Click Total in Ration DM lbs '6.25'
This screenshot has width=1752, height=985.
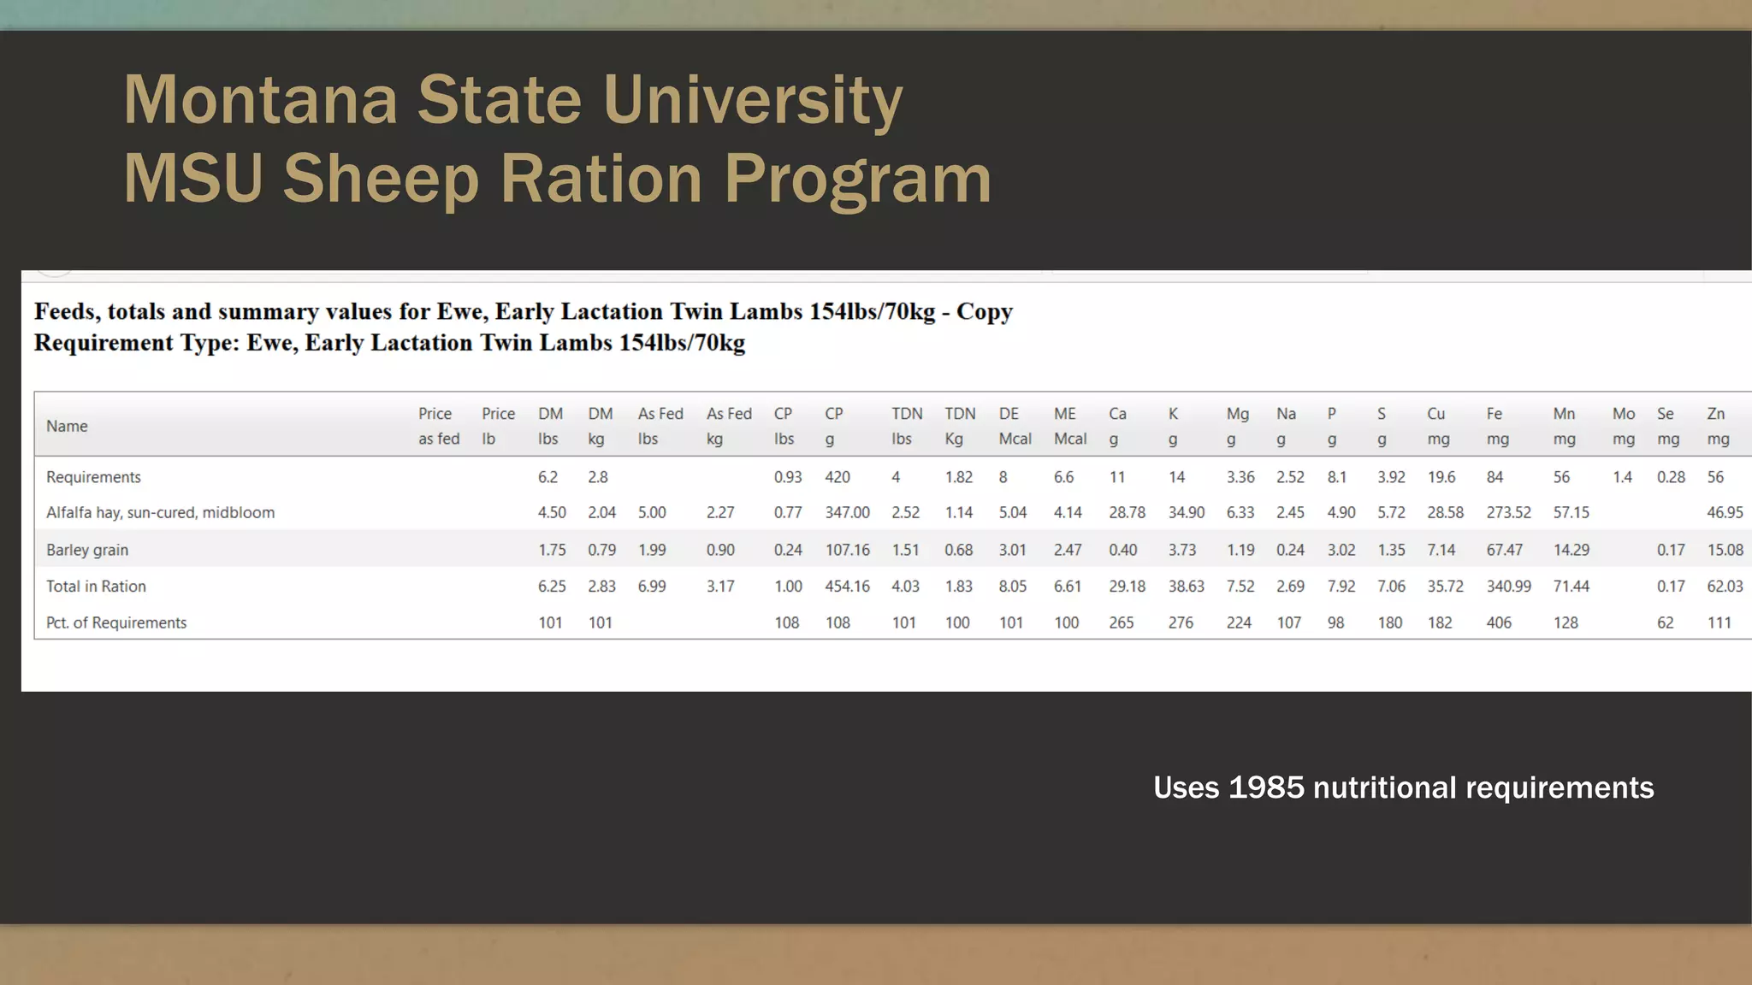click(x=552, y=587)
